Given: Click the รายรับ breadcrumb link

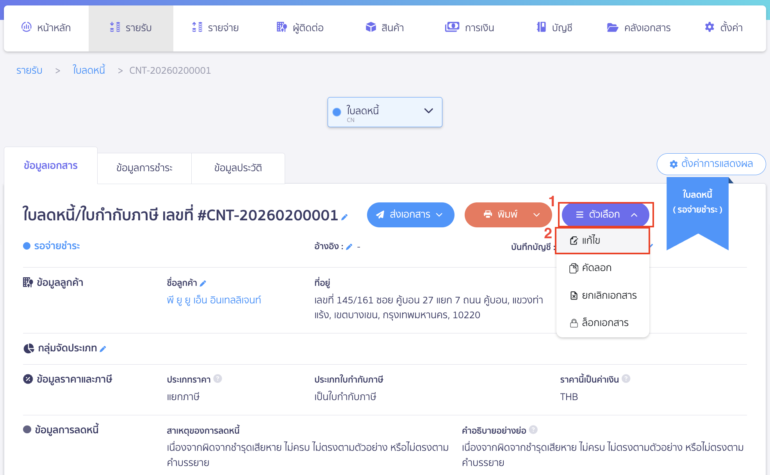Looking at the screenshot, I should pyautogui.click(x=29, y=70).
